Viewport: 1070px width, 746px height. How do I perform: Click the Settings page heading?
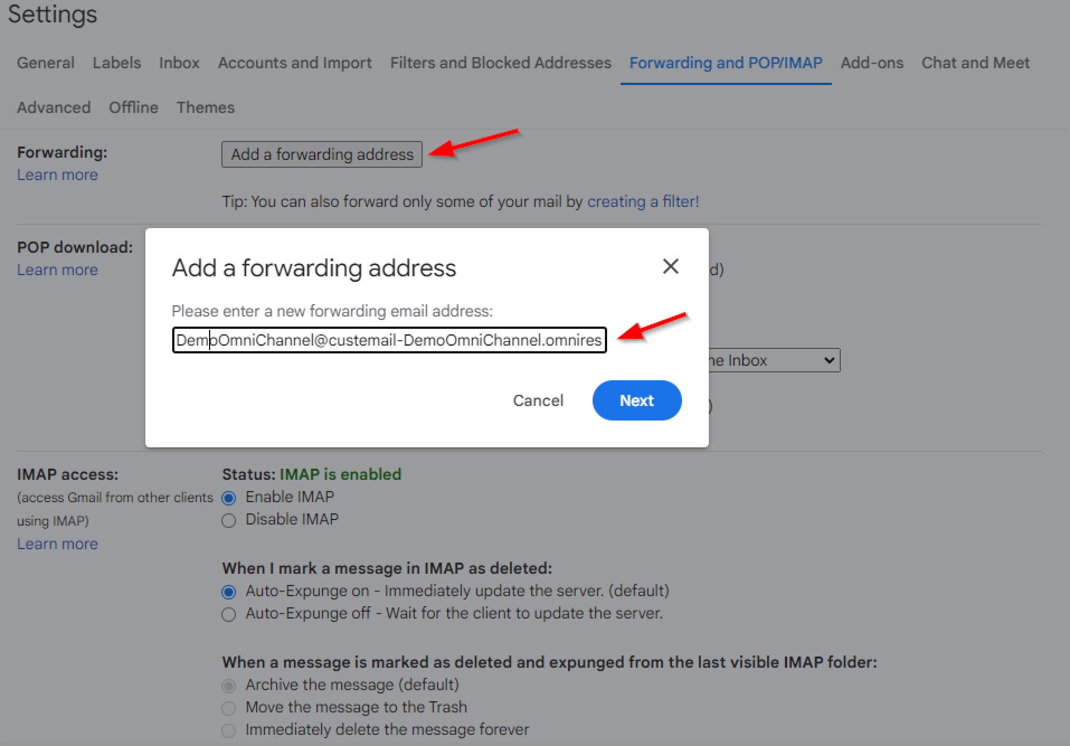[53, 13]
